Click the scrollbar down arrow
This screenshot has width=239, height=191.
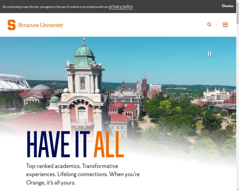coord(237,190)
